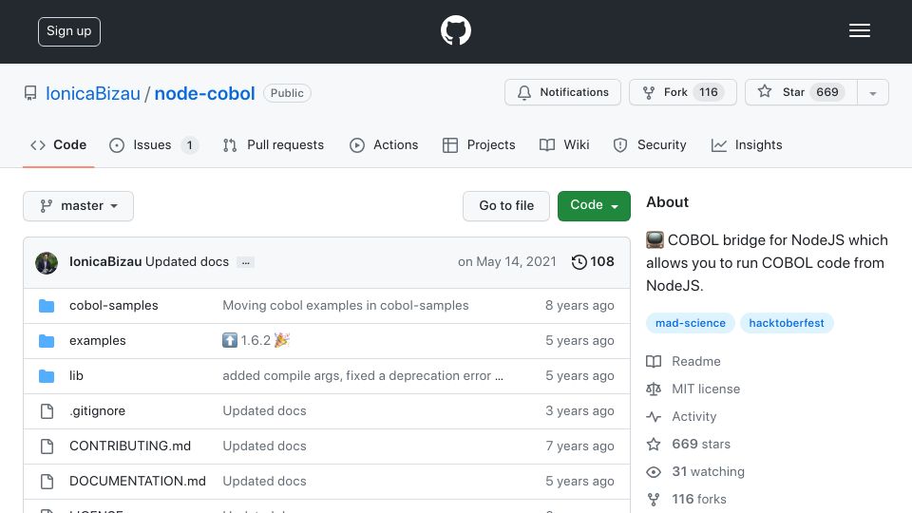This screenshot has height=513, width=912.
Task: Open the Wiki tab
Action: (x=564, y=144)
